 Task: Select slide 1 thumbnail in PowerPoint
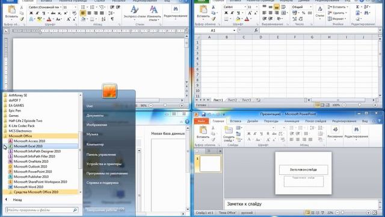tap(210, 163)
